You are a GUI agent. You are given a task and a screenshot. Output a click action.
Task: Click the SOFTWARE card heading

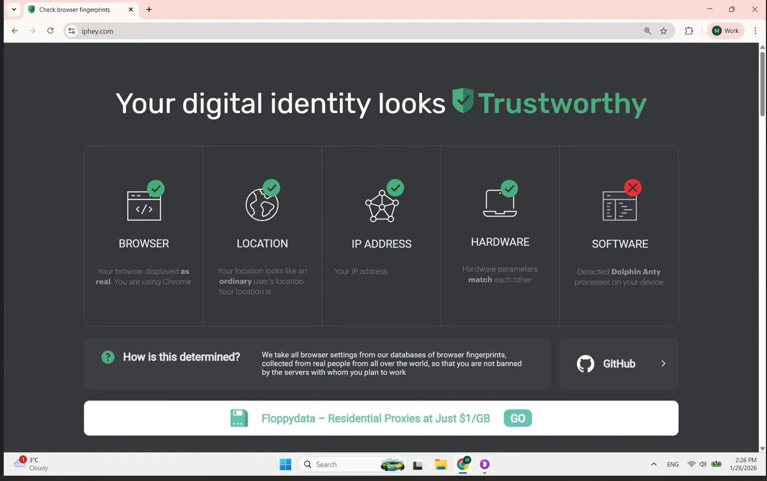pos(620,244)
